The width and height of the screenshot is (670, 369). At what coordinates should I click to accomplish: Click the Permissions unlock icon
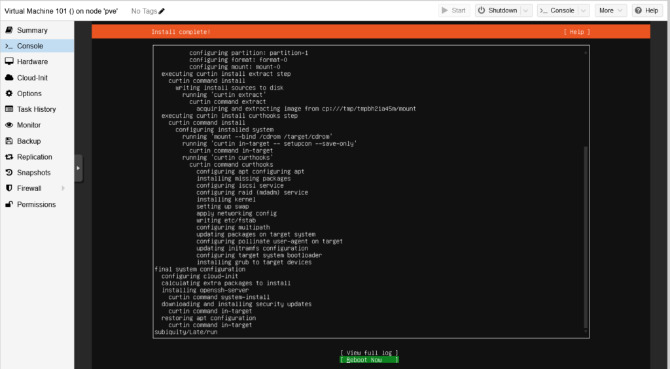pos(9,204)
